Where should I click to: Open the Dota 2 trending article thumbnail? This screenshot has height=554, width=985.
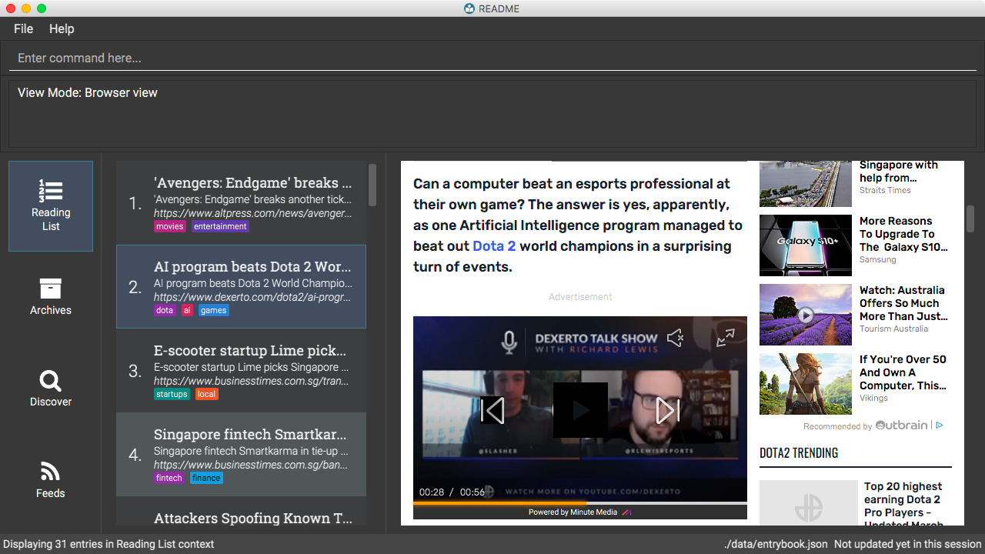pos(809,503)
